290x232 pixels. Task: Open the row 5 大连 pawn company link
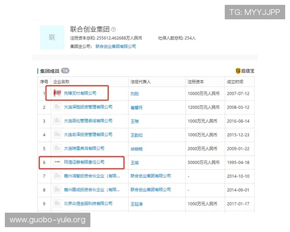click(84, 148)
